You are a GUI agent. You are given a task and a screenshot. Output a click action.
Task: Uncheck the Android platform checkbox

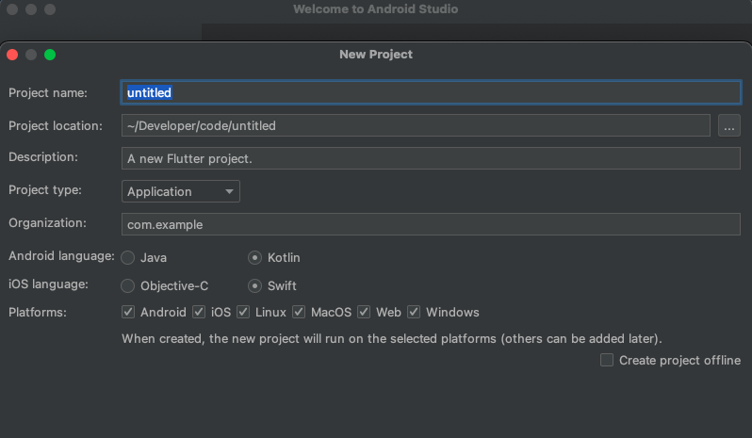pos(128,312)
